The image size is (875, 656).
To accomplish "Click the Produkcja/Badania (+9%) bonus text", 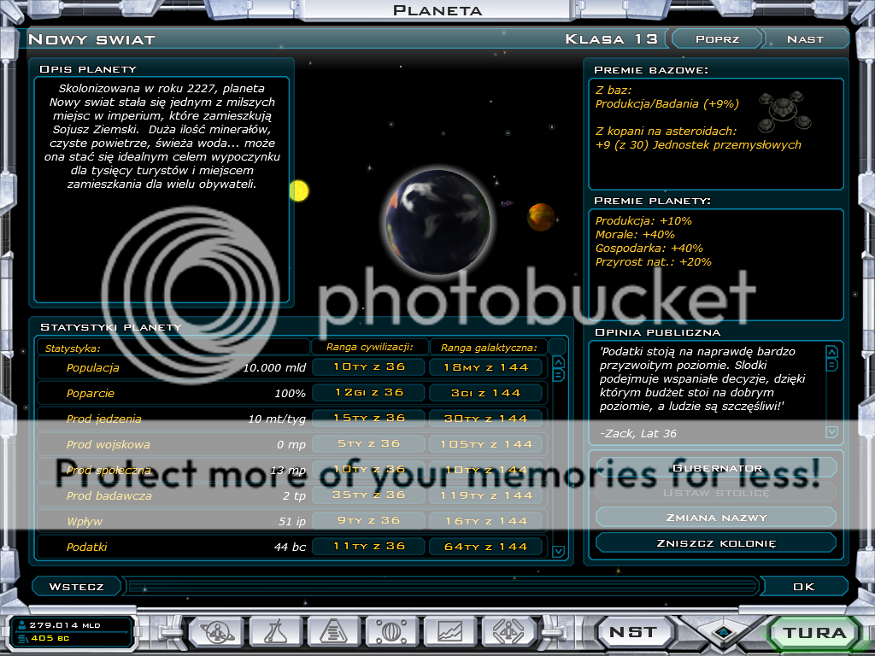I will coord(667,103).
